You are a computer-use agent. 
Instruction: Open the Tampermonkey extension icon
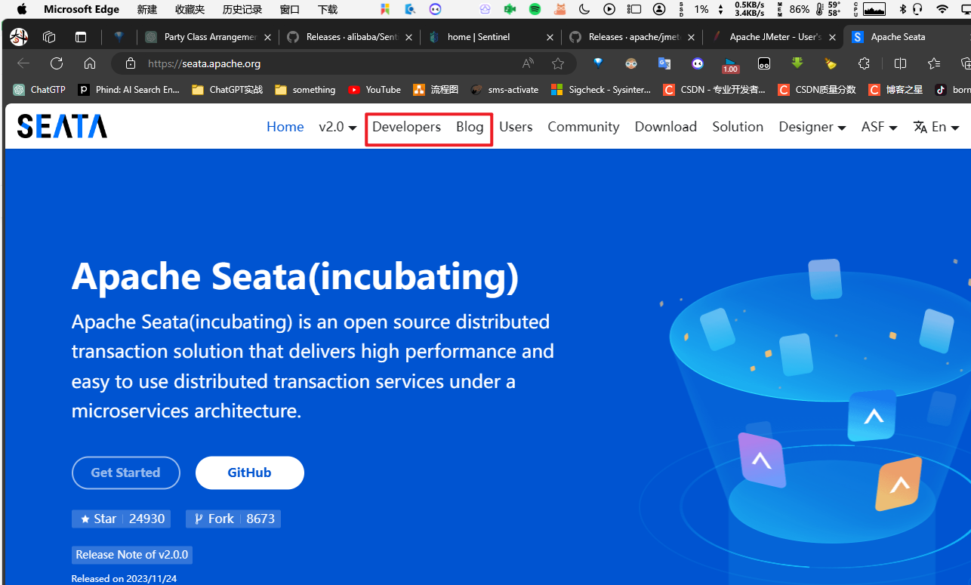764,63
